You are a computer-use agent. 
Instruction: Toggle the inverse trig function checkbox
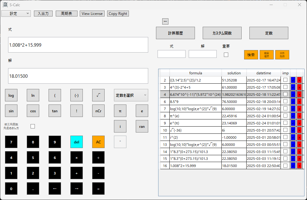coord(33,126)
